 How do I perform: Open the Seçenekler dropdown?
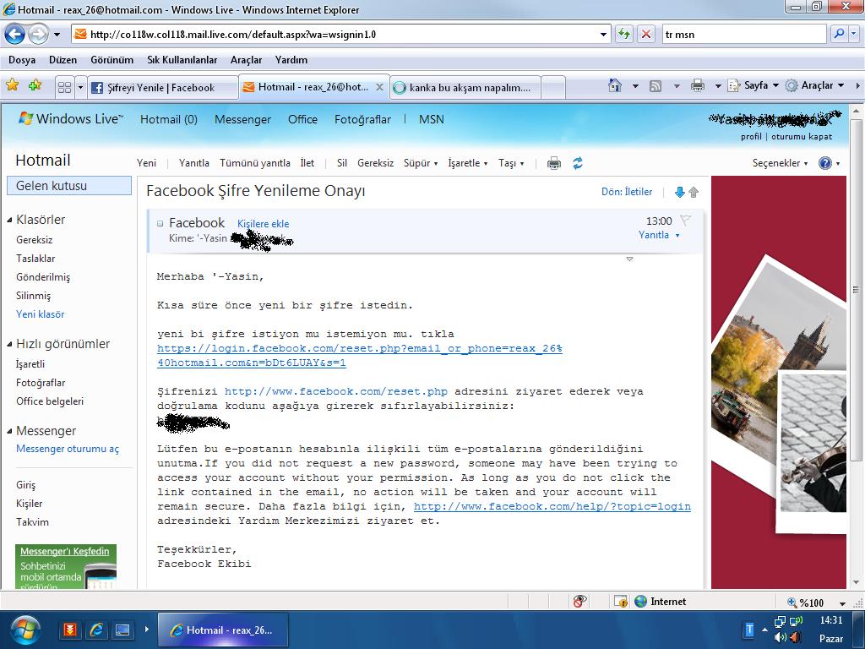click(780, 163)
